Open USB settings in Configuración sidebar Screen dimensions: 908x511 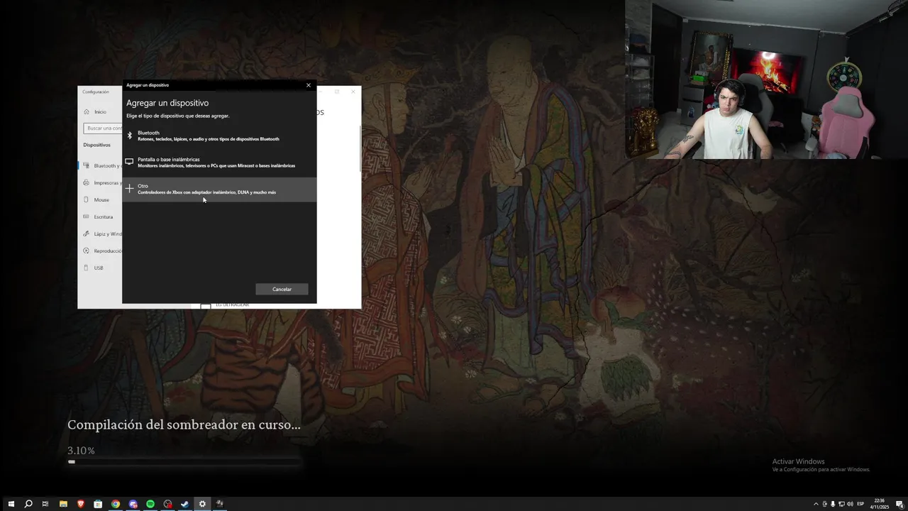99,268
